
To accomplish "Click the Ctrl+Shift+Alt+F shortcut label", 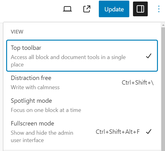I will pyautogui.click(x=118, y=132).
